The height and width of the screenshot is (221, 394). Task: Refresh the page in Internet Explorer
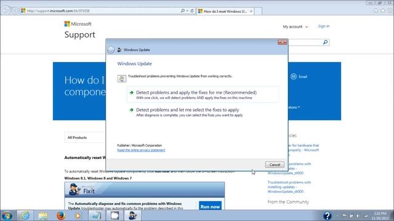[192, 11]
